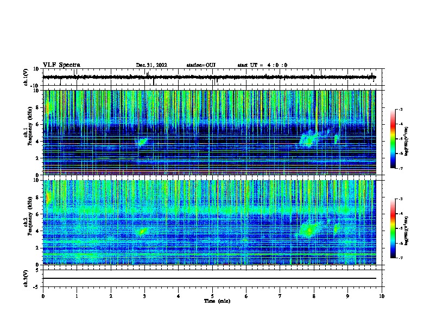Click the ch.2 emission burst near 3 min
Screen dimensions: 430x332
pyautogui.click(x=142, y=232)
